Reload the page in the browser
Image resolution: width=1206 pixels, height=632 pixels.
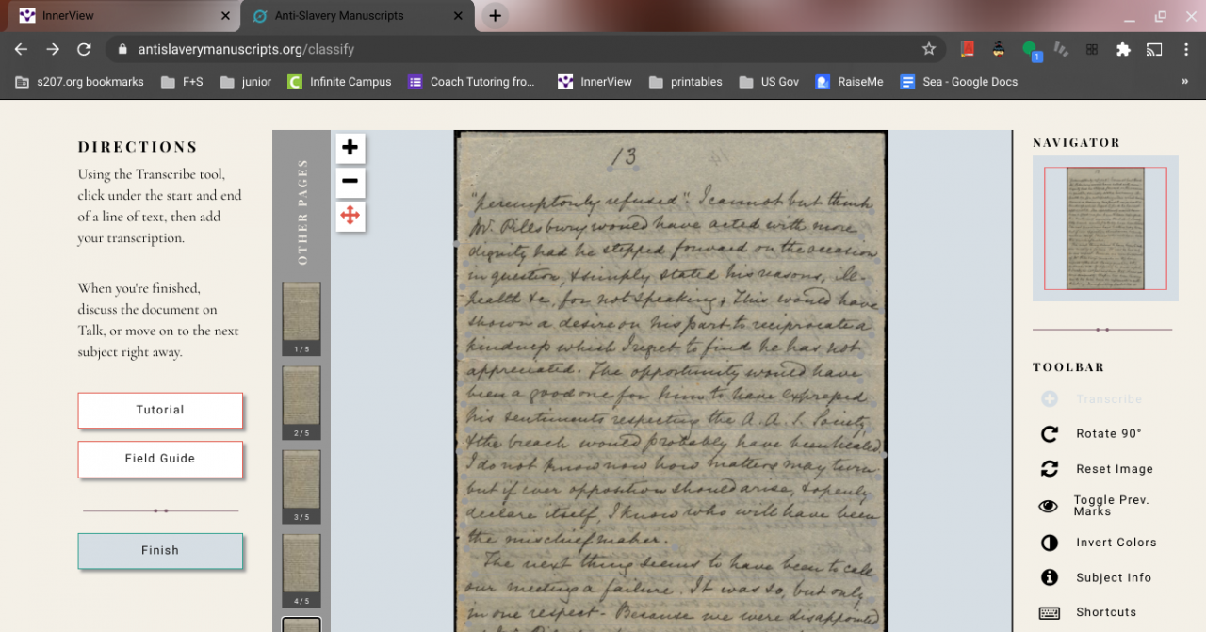[84, 49]
